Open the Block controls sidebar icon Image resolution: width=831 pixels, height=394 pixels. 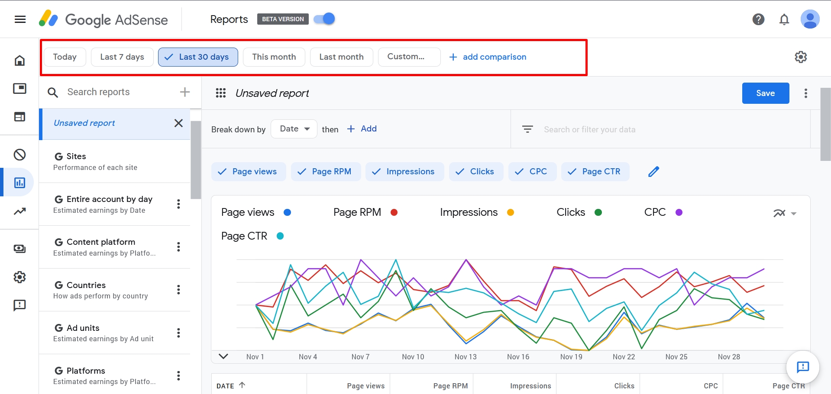20,155
